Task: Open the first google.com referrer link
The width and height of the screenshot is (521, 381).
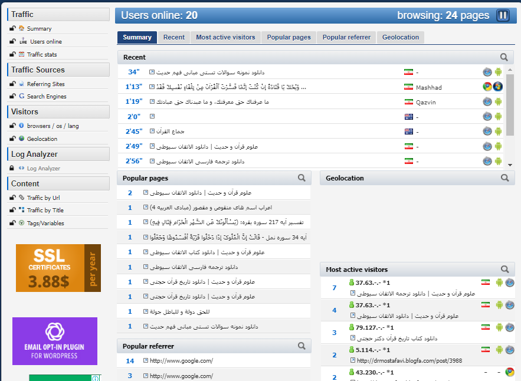Action: [181, 360]
